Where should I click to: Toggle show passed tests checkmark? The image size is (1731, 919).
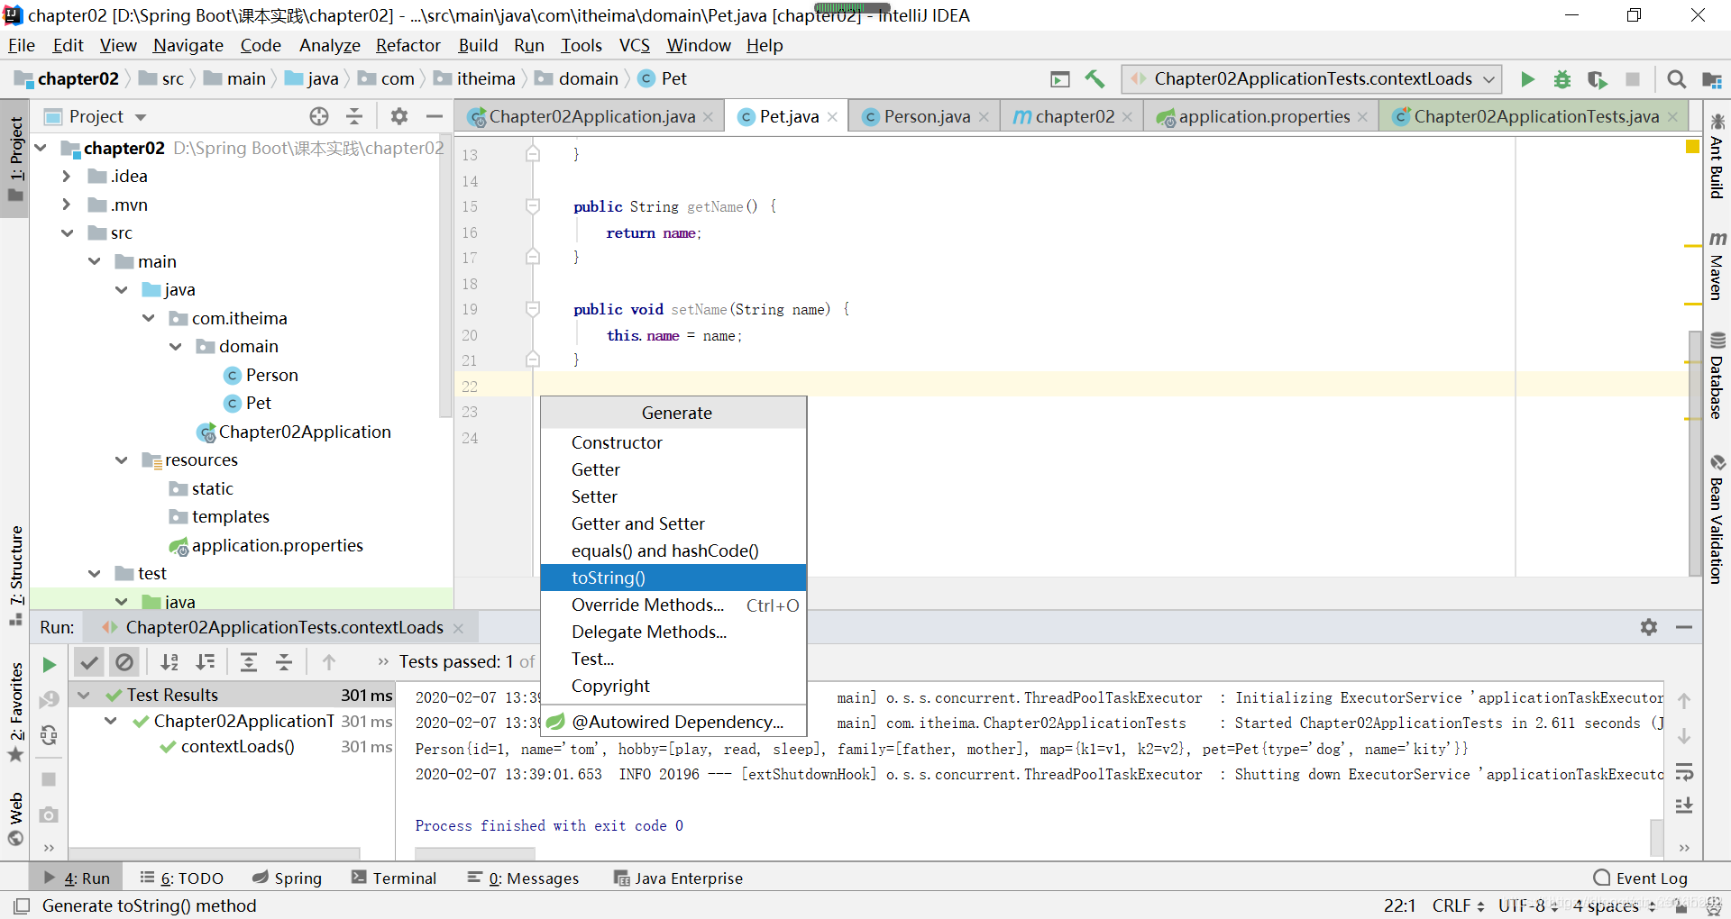click(x=88, y=662)
